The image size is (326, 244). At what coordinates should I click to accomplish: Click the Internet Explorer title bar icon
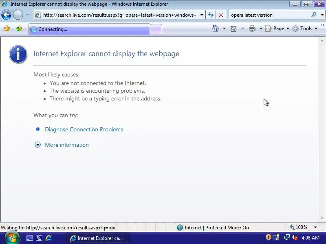pos(4,4)
